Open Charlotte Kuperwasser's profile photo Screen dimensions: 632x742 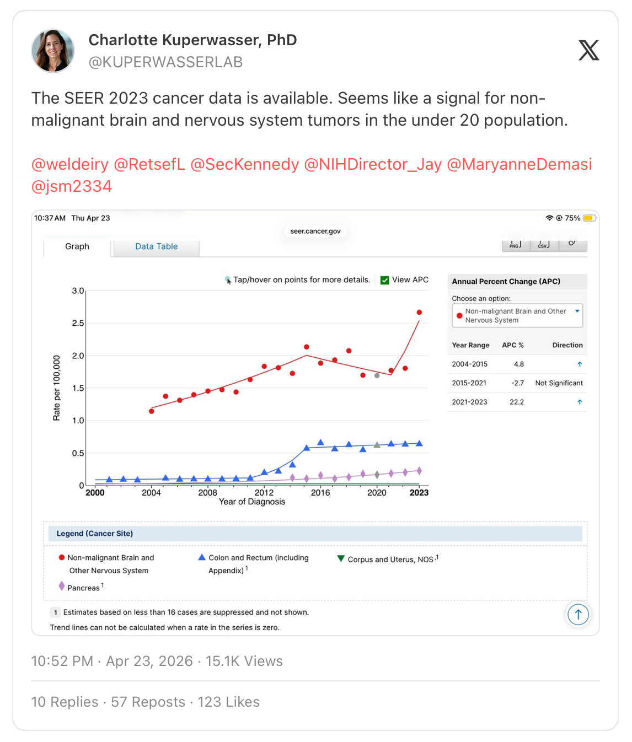pyautogui.click(x=53, y=51)
